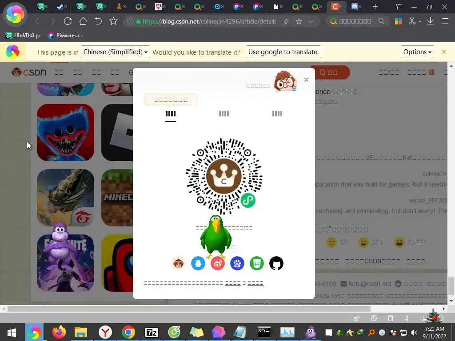Open the browser hamburger menu

click(445, 21)
